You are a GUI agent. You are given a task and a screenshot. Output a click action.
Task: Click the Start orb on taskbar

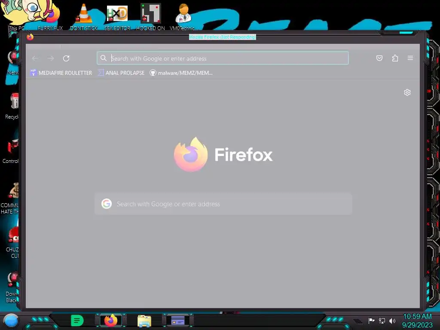(x=11, y=321)
